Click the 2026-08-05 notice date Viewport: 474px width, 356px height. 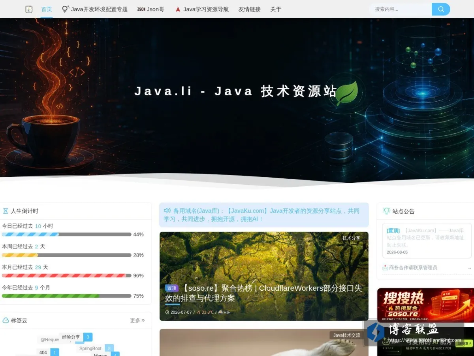point(397,252)
